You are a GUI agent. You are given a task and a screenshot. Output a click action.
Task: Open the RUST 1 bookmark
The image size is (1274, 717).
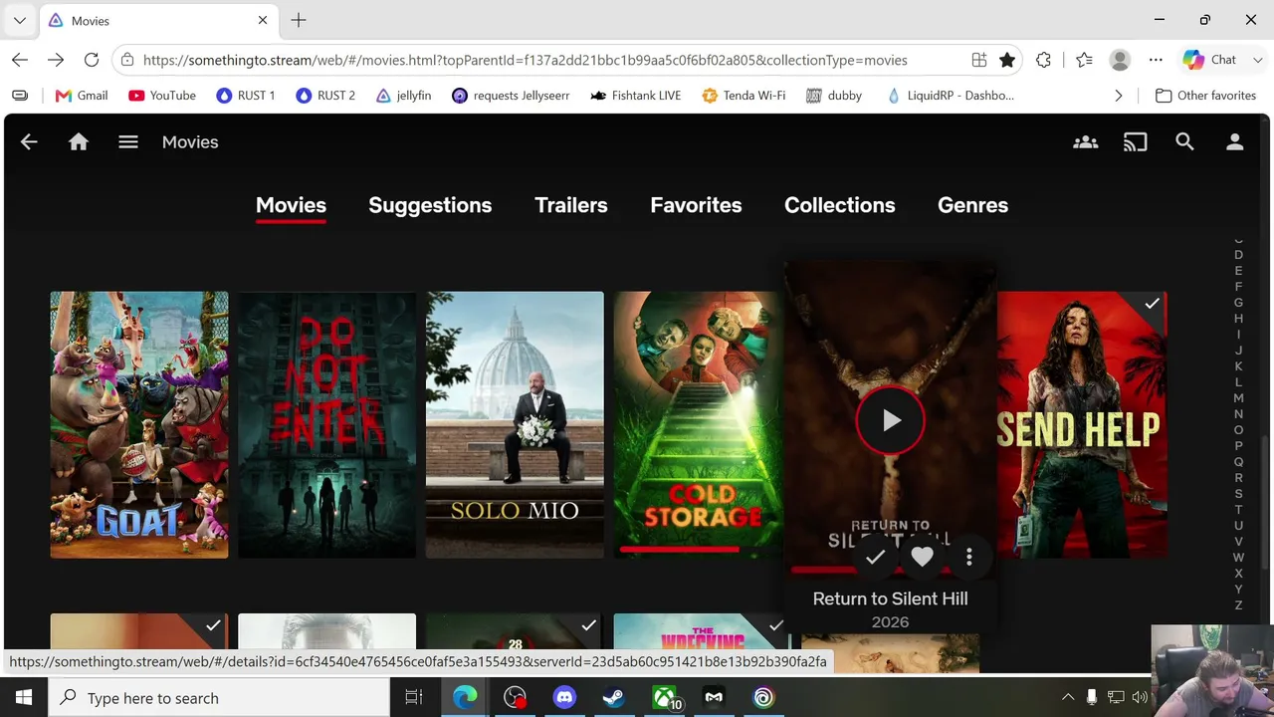pyautogui.click(x=245, y=96)
